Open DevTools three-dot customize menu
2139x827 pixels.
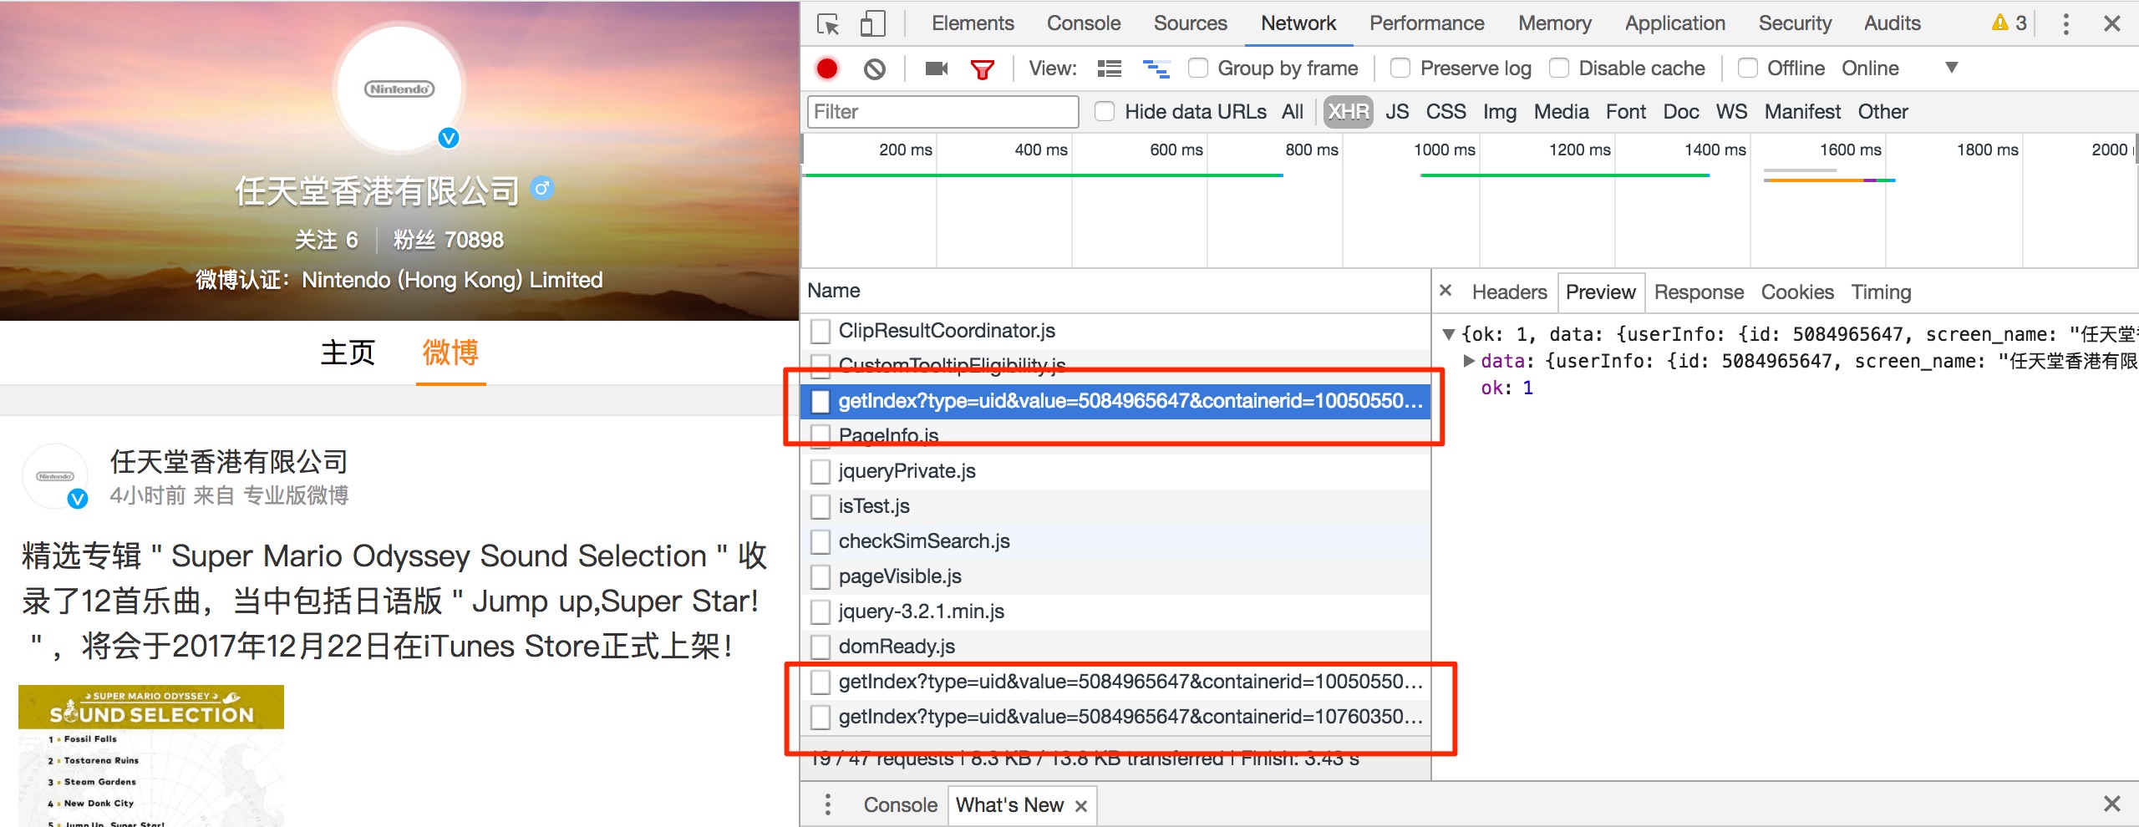(2065, 23)
